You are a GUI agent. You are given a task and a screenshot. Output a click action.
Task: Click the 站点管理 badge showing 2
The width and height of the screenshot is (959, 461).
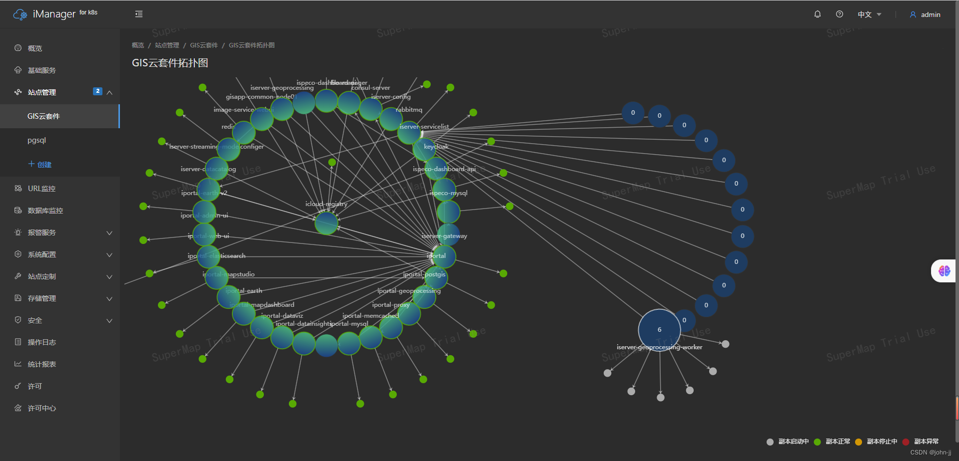[x=97, y=91]
